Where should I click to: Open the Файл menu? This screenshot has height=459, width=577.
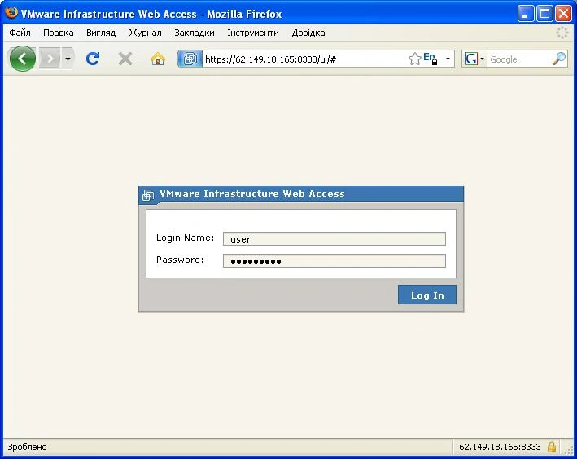(x=20, y=33)
